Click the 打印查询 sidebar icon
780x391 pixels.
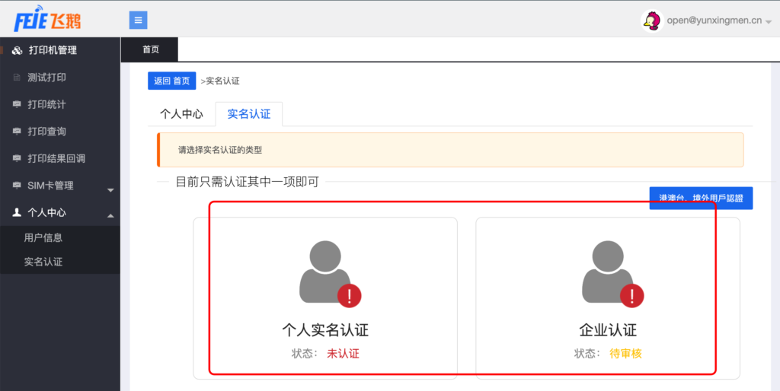(x=17, y=132)
